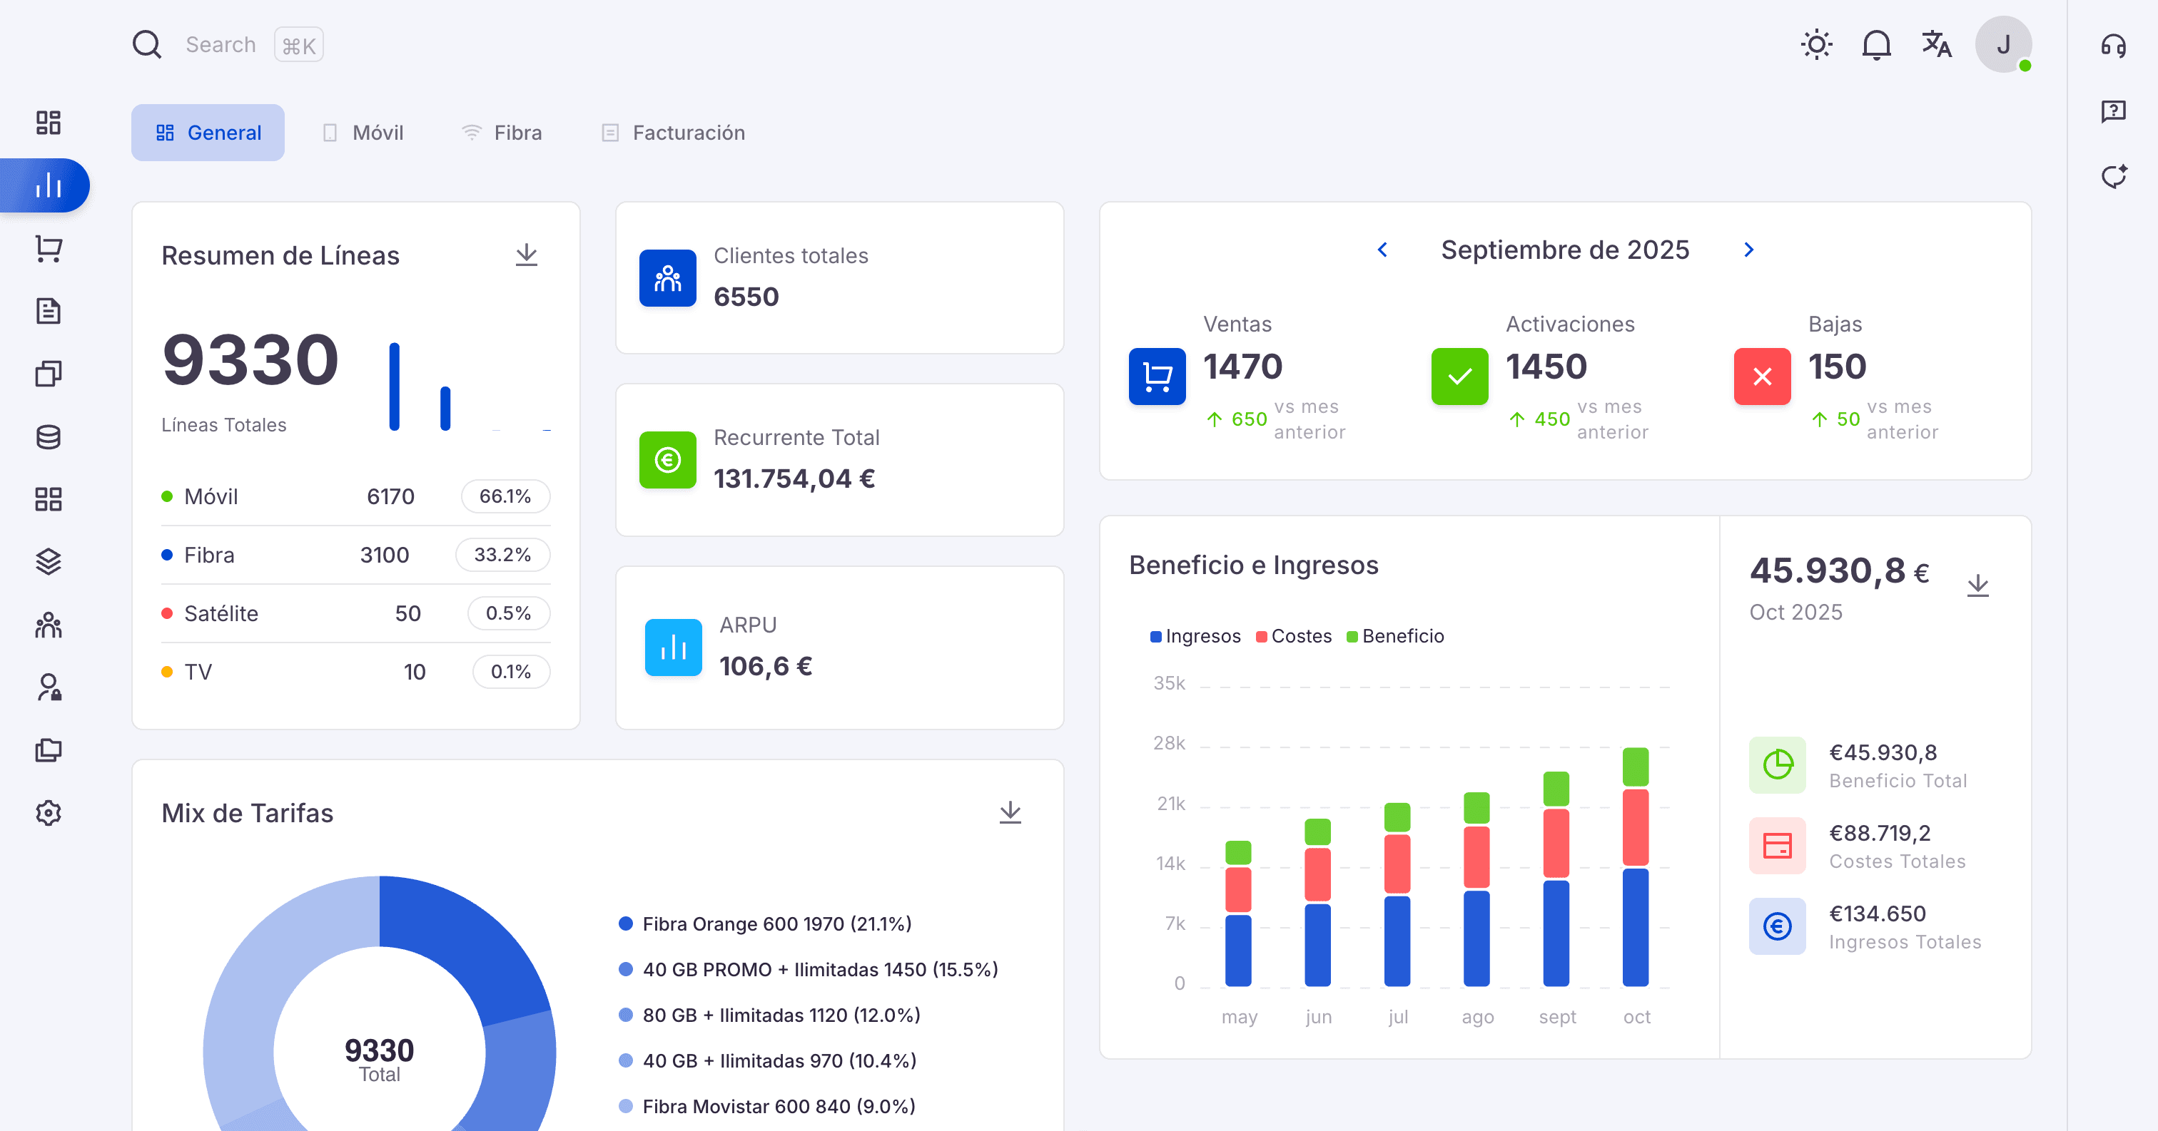Viewport: 2158px width, 1131px height.
Task: Click the oct bar in revenue chart
Action: coord(1635,866)
